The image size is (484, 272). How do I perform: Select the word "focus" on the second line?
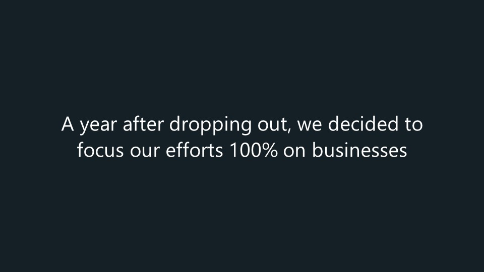point(100,150)
